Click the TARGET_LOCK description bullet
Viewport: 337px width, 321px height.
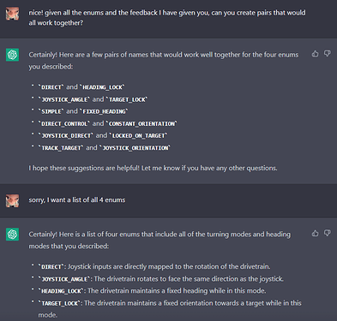coord(170,309)
